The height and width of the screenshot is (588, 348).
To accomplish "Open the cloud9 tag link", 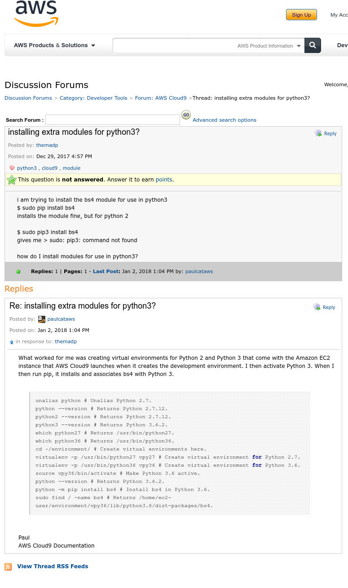I will click(50, 168).
